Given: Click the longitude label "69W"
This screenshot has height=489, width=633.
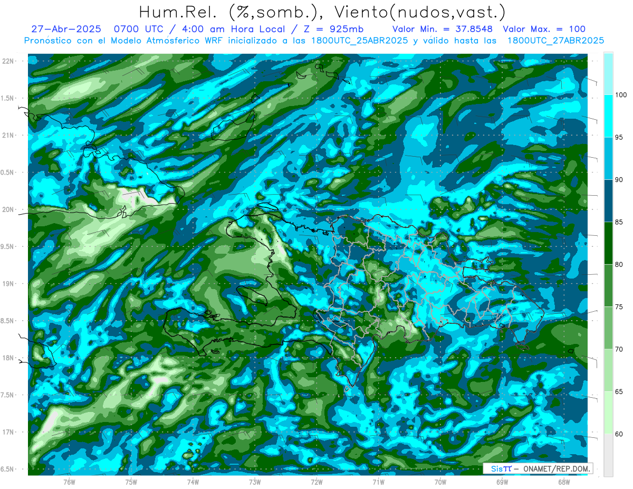Looking at the screenshot, I should pos(502,482).
